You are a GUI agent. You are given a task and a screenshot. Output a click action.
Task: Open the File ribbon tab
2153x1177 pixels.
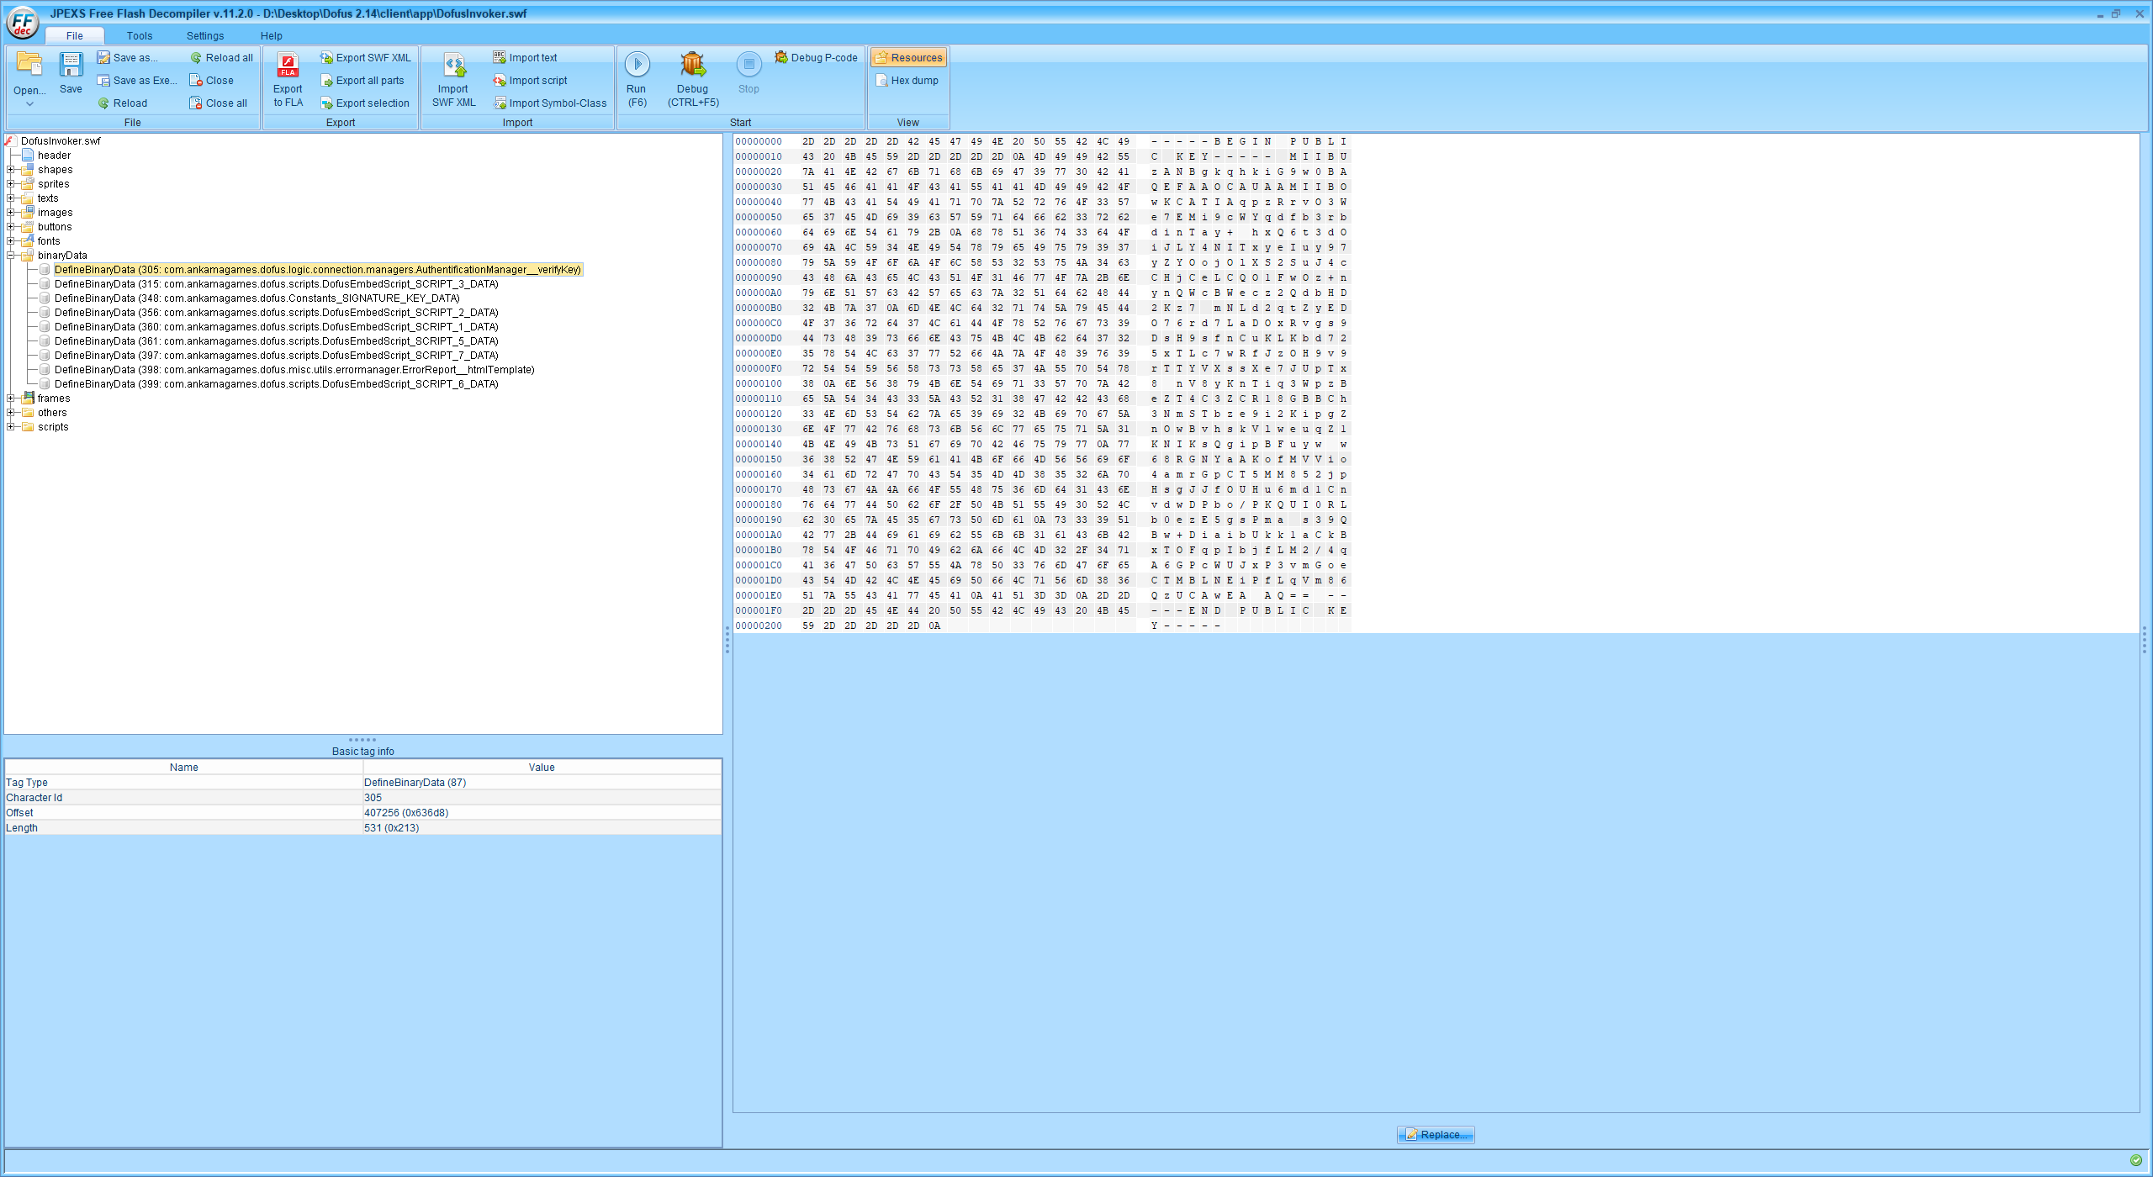pyautogui.click(x=75, y=35)
